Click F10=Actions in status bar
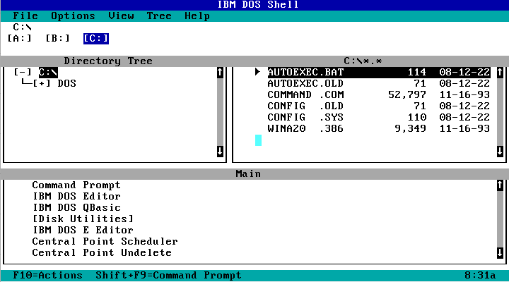509x282 pixels. click(x=48, y=276)
